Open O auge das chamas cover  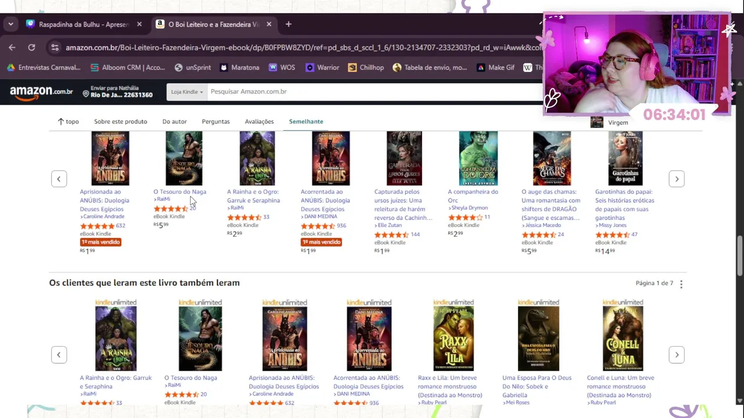coord(552,158)
